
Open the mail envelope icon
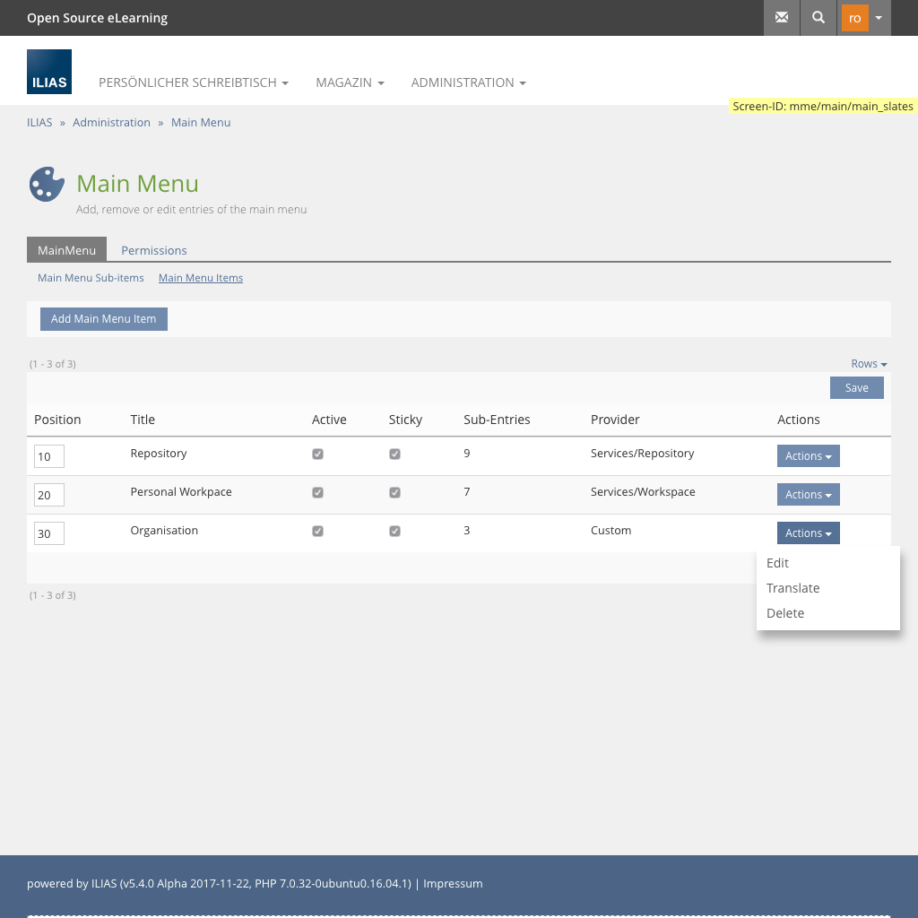(782, 18)
